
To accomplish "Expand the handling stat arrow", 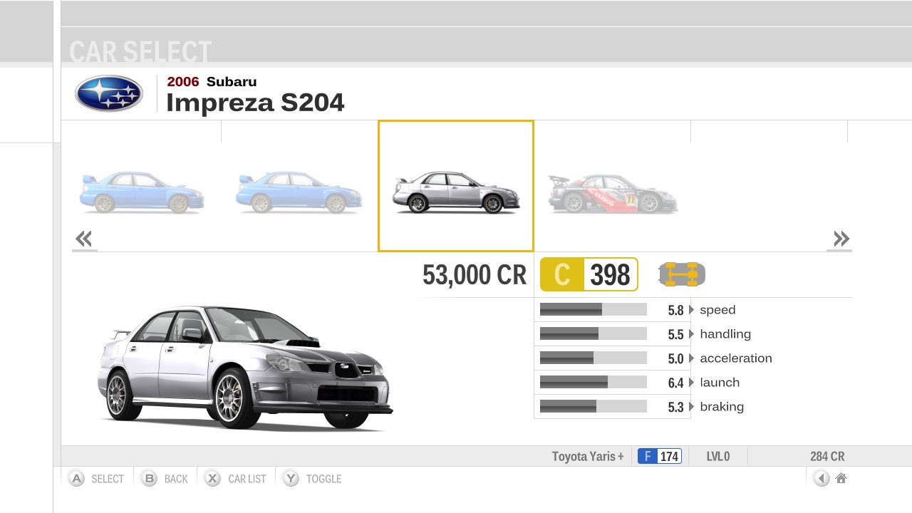I will (691, 334).
